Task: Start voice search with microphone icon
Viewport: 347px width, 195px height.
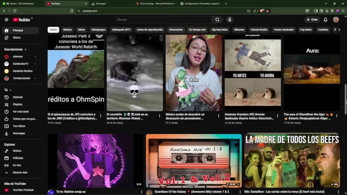Action: click(230, 19)
